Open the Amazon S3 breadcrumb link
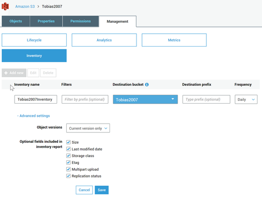 tap(25, 6)
